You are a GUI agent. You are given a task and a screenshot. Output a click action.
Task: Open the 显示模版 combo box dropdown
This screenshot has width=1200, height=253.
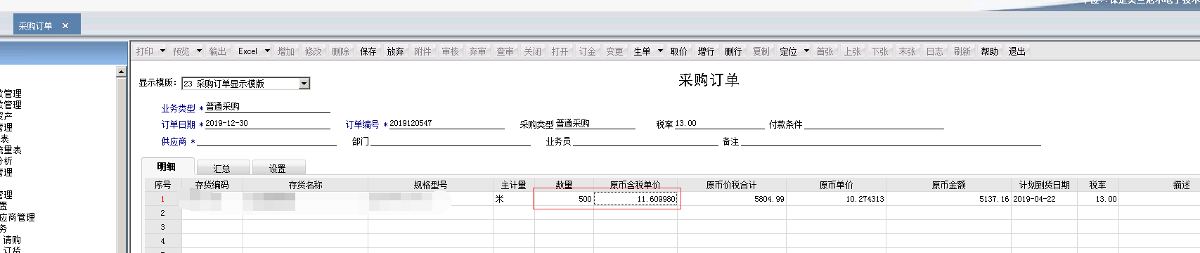pyautogui.click(x=304, y=84)
